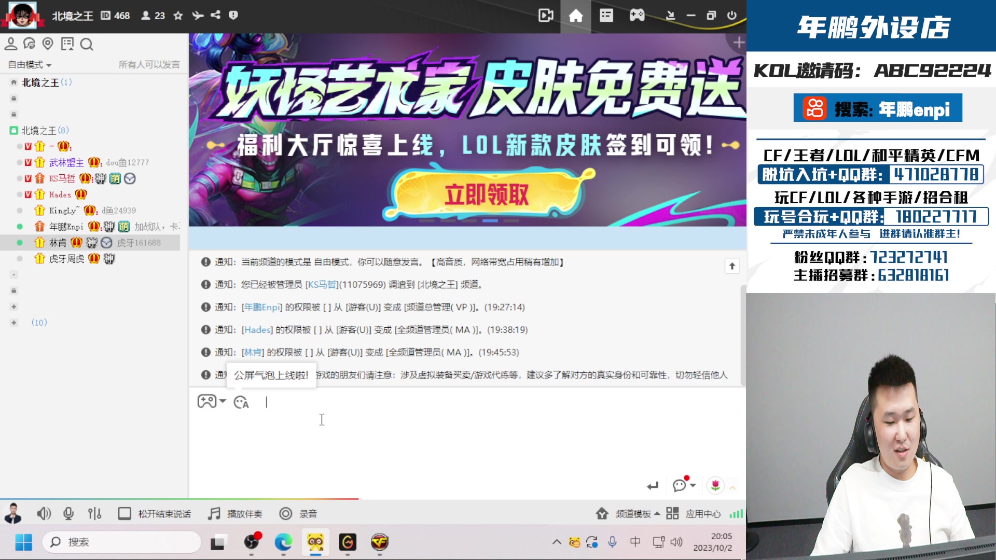
Task: Click the favorite star icon beside 23
Action: (x=178, y=16)
